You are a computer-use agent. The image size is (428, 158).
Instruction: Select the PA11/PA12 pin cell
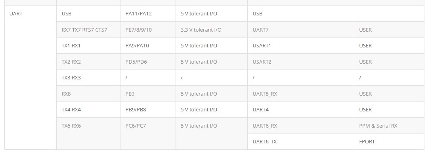coord(148,13)
